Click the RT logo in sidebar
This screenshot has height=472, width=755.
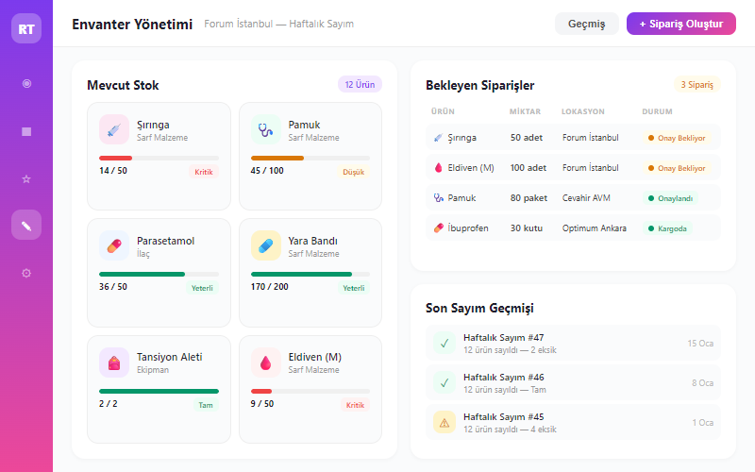coord(26,28)
